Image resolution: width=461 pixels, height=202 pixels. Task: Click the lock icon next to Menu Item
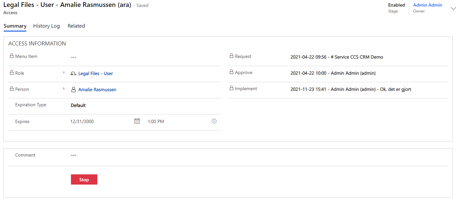pyautogui.click(x=12, y=56)
